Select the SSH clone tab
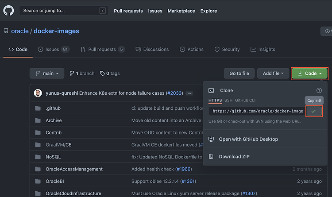The height and width of the screenshot is (197, 332). (x=228, y=100)
